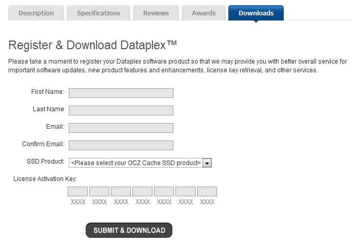Click the OCZ Cache SSD product combo box
Image resolution: width=352 pixels, height=242 pixels.
(x=140, y=163)
